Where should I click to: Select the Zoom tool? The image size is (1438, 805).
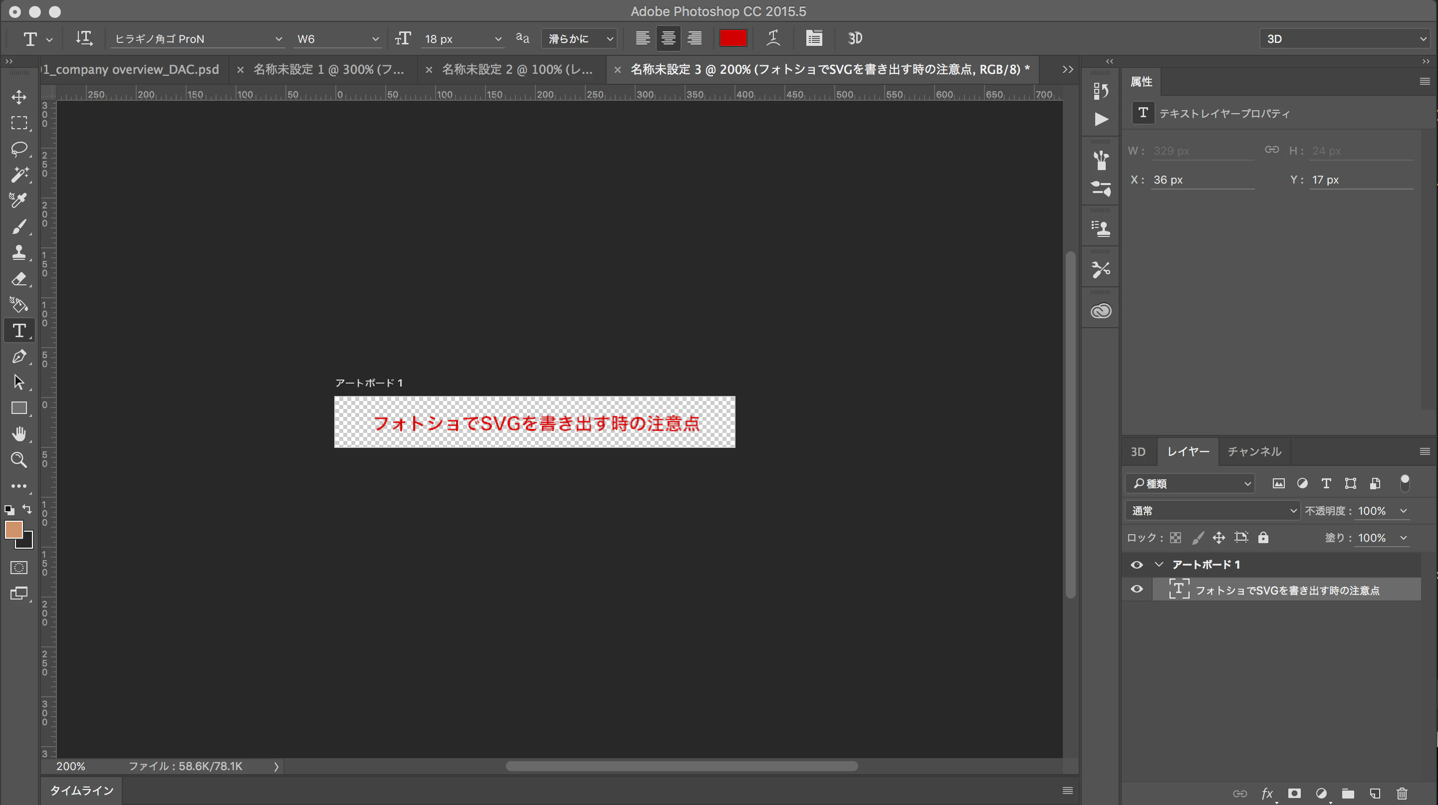19,460
